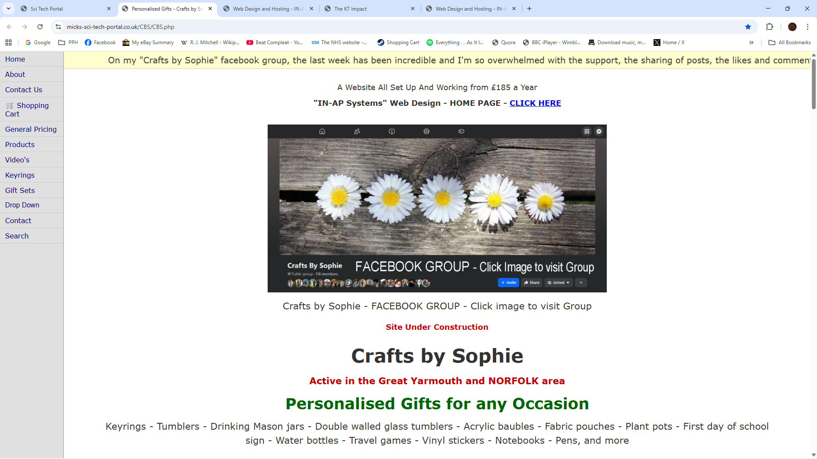817x459 pixels.
Task: Click the bookmark star icon
Action: pyautogui.click(x=748, y=27)
